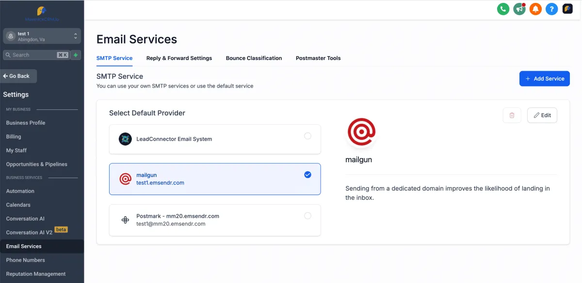
Task: Click the red trash delete icon
Action: click(512, 115)
